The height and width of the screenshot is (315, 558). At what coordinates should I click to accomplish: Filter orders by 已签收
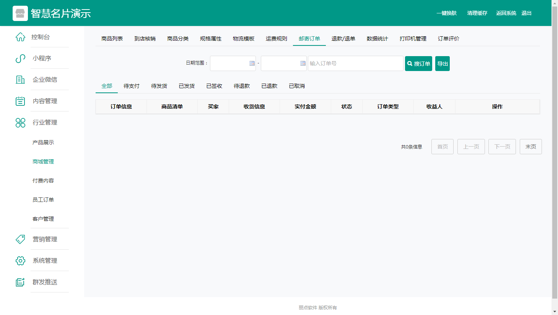(214, 86)
